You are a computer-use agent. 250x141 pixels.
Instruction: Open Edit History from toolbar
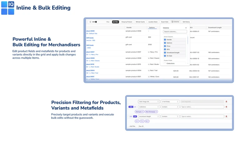(x=186, y=22)
